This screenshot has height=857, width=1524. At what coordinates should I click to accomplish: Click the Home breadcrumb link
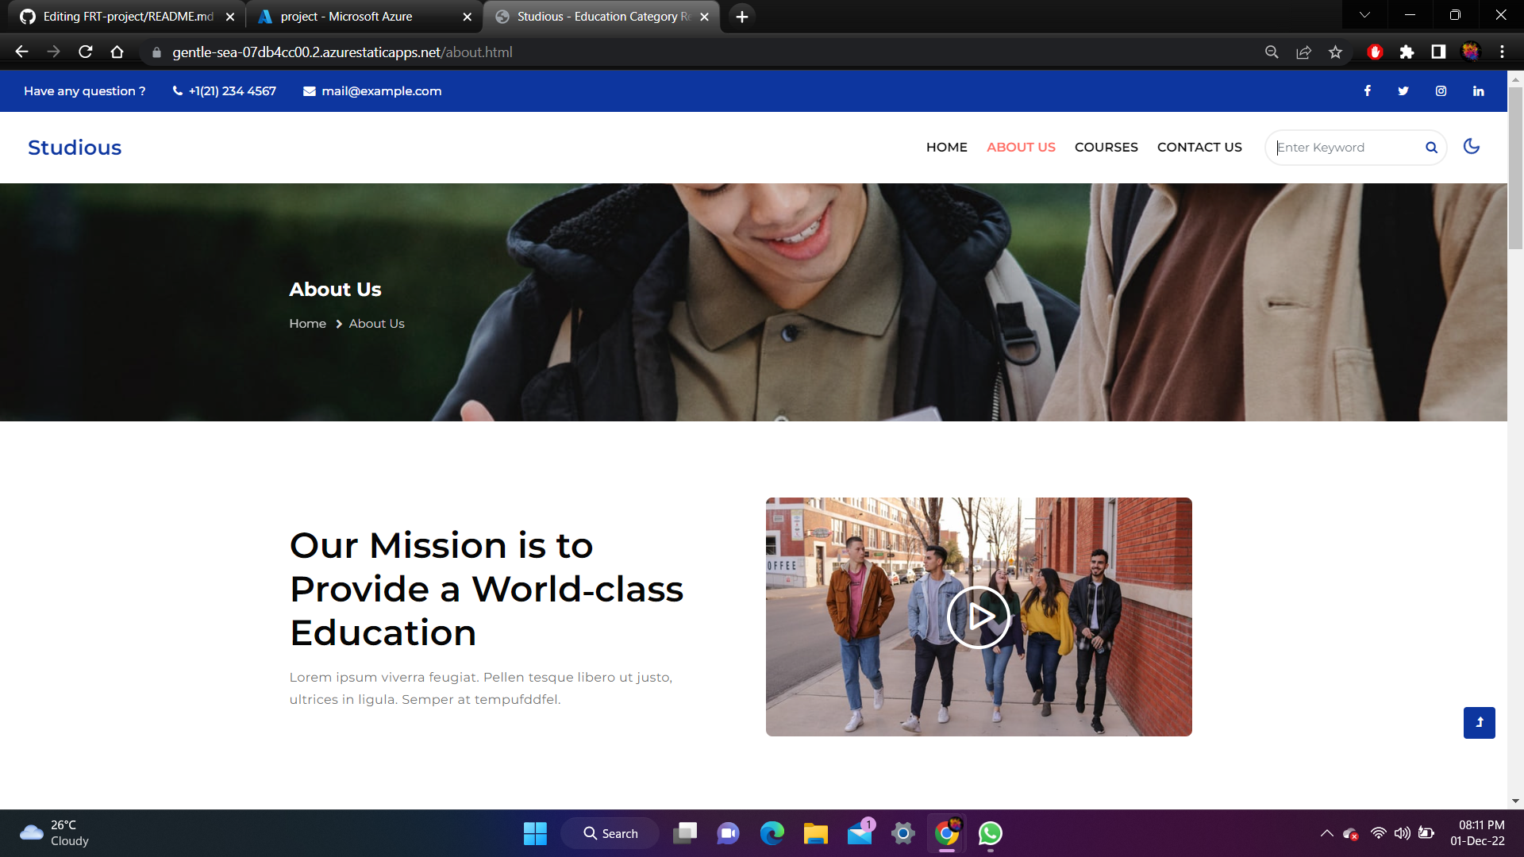click(307, 324)
